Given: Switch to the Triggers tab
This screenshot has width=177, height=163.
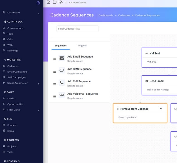Looking at the screenshot, I should click(x=82, y=45).
